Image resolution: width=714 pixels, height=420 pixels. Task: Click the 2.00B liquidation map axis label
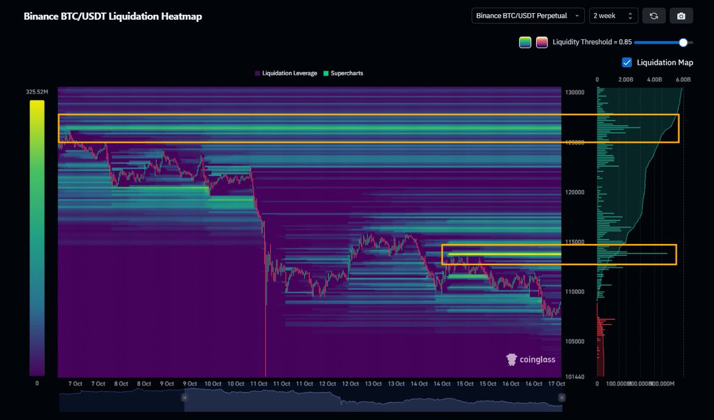coord(626,79)
